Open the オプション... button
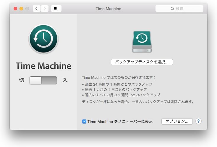 [x=177, y=121]
